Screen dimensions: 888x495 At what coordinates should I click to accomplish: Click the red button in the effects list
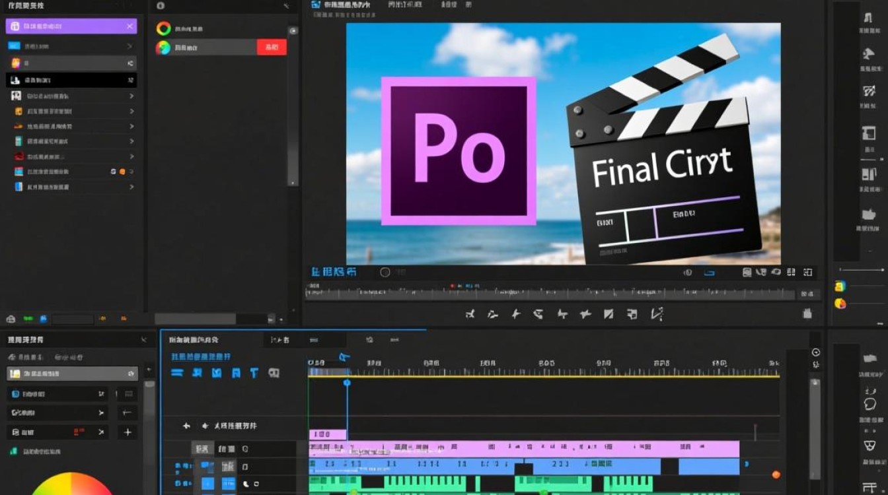pos(271,47)
